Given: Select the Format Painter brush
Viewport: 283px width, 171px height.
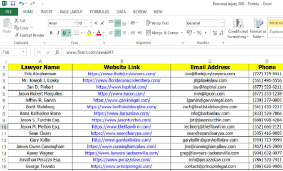Looking at the screenshot, I should tap(30, 35).
